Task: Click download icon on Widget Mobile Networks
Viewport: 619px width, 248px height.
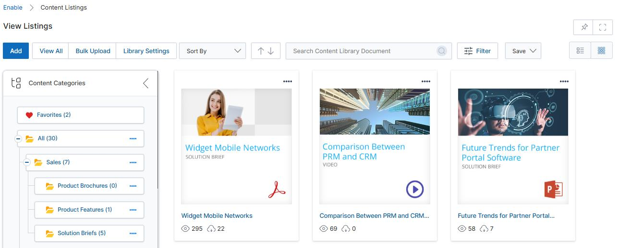Action: pos(211,229)
